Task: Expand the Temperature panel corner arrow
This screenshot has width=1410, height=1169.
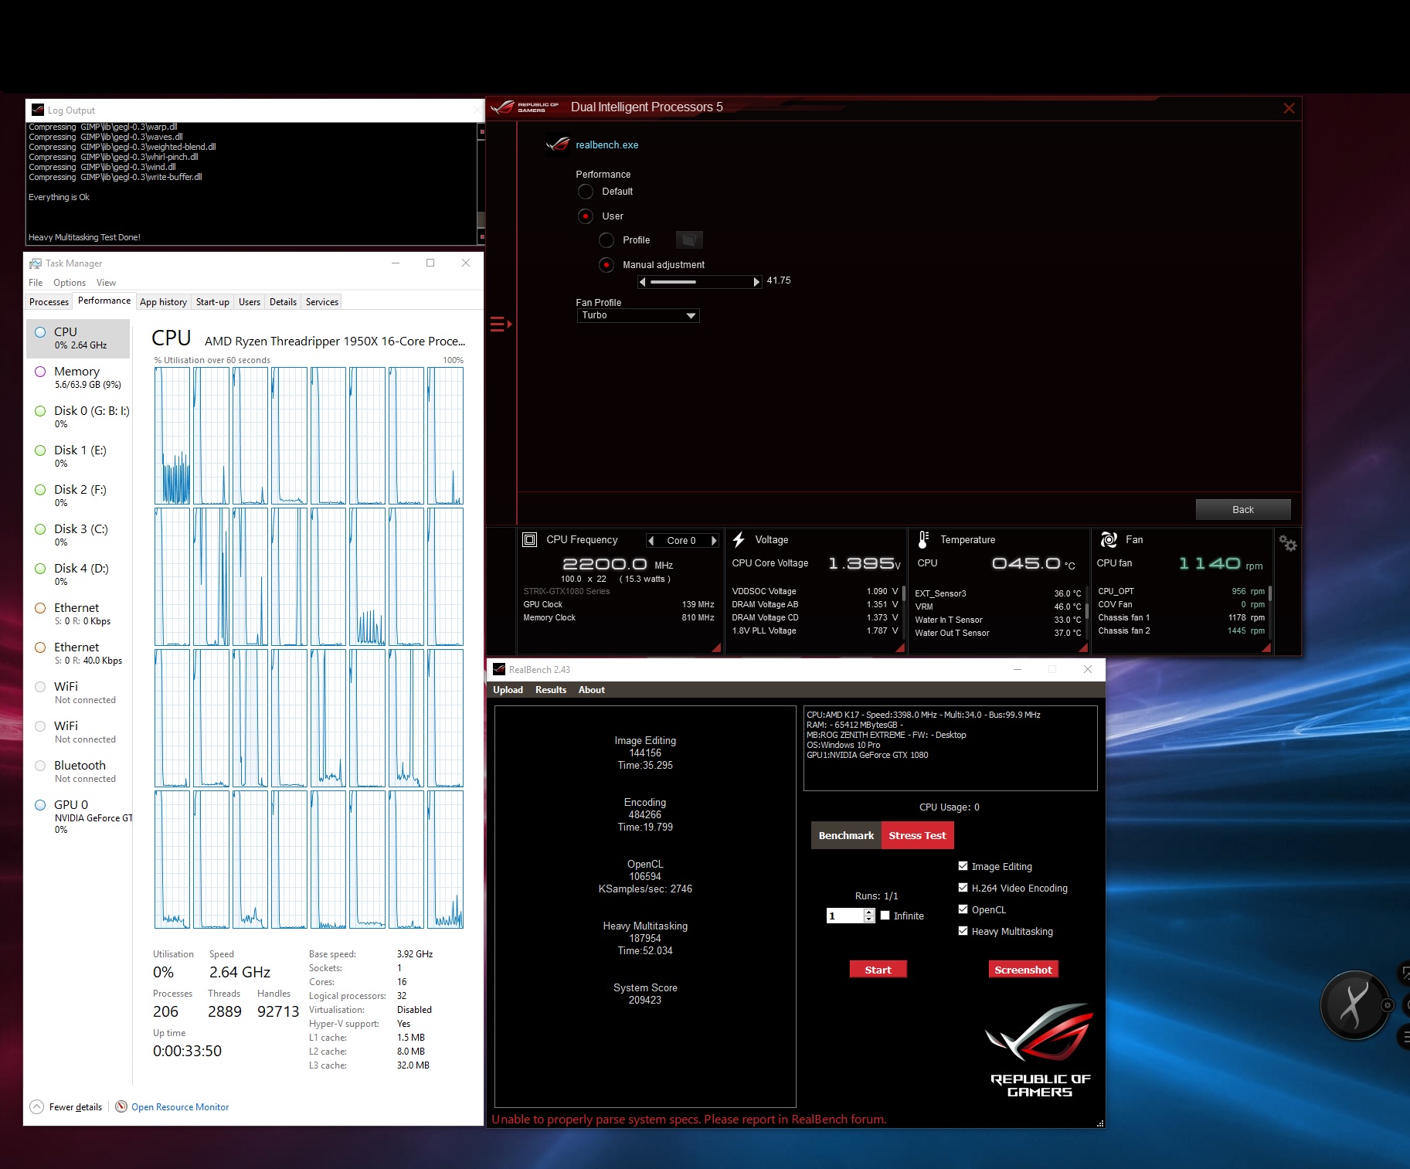Action: click(1083, 647)
